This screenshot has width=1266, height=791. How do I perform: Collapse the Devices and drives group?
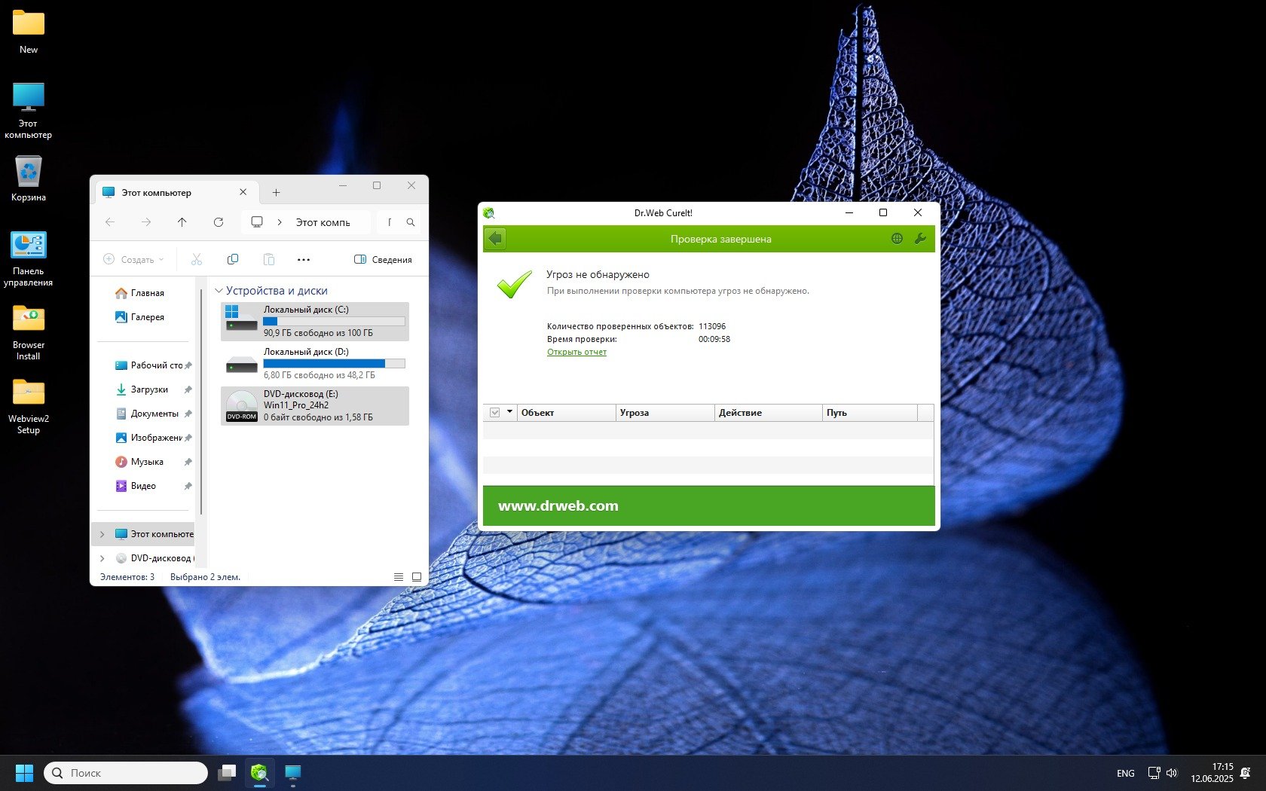[x=219, y=291]
